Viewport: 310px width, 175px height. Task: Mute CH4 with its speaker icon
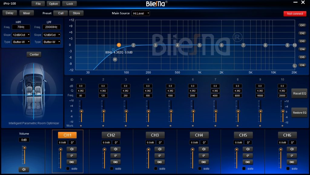click(x=204, y=149)
